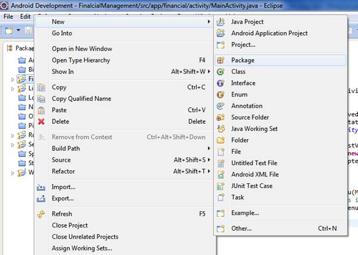
Task: Expand the Fi project tree node
Action: [13, 79]
